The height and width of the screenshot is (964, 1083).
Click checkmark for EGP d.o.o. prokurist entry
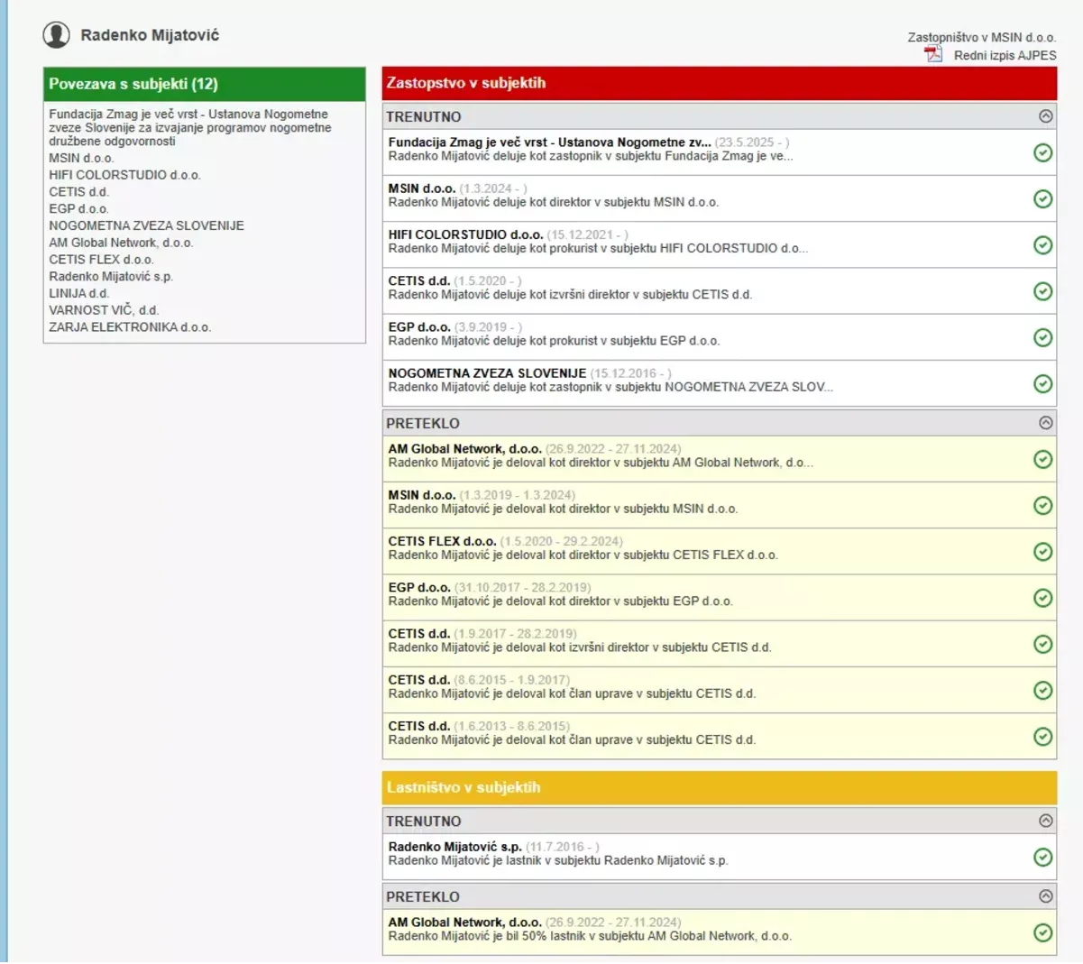point(1042,337)
